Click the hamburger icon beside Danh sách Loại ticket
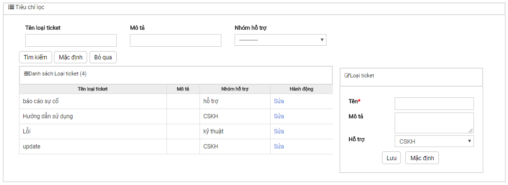 26,74
